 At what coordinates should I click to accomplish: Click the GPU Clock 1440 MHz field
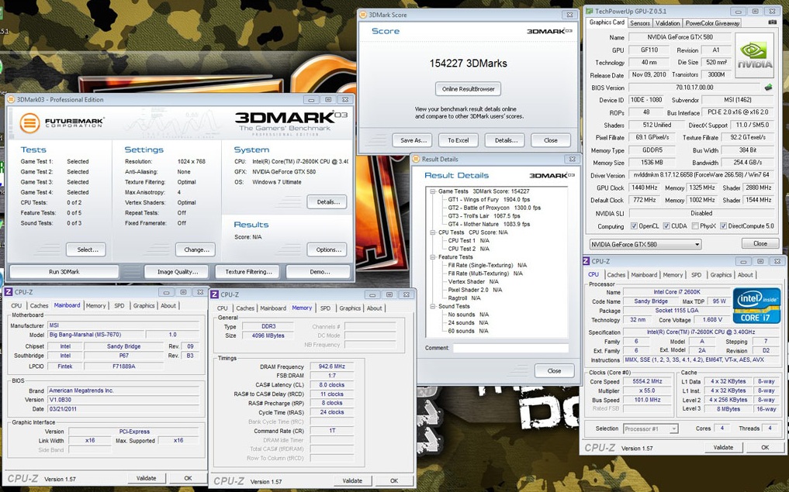coord(644,188)
